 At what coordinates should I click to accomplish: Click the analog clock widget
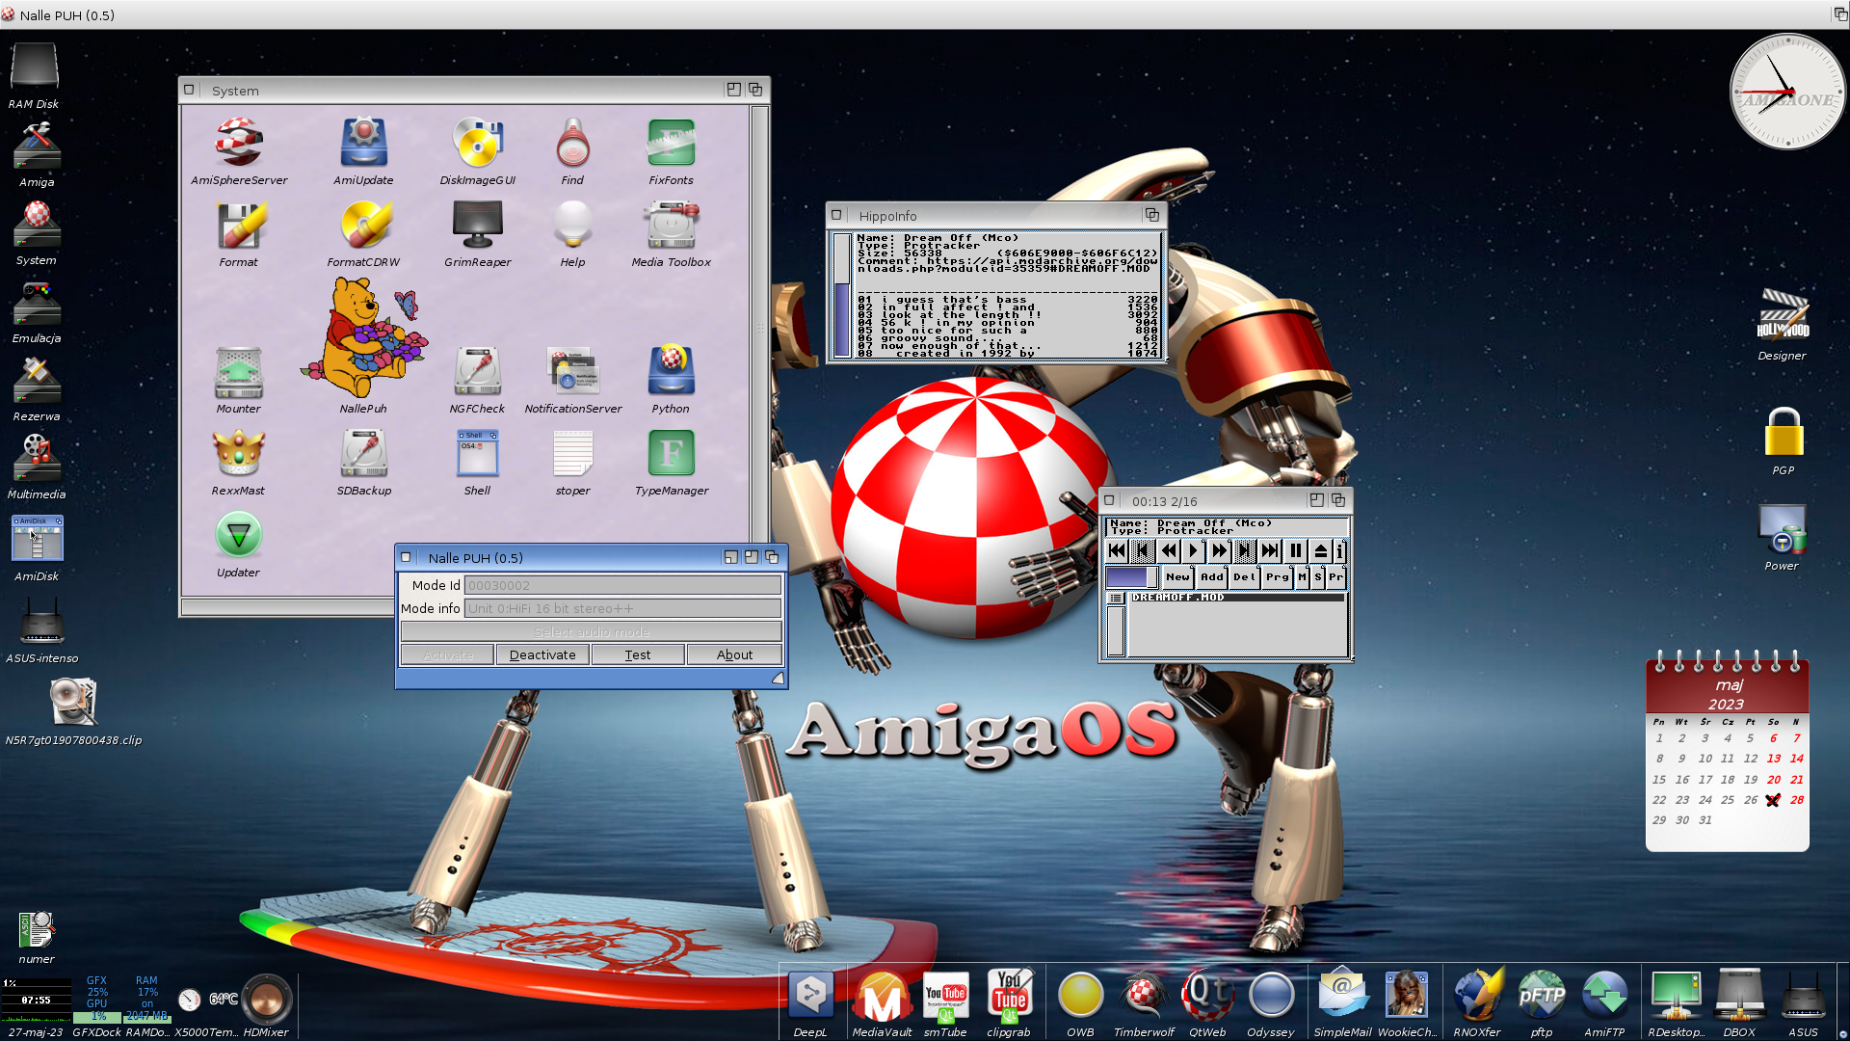pos(1788,92)
